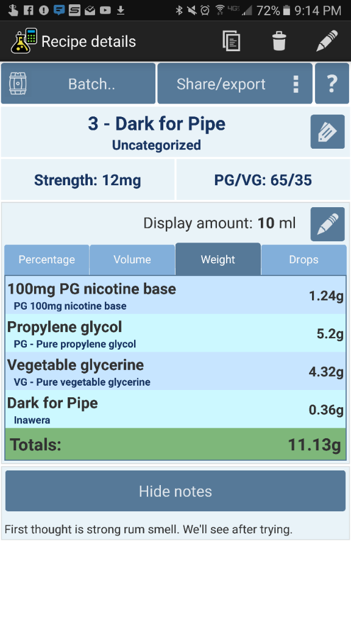Select the Weight tab
This screenshot has width=351, height=624.
coord(218,259)
